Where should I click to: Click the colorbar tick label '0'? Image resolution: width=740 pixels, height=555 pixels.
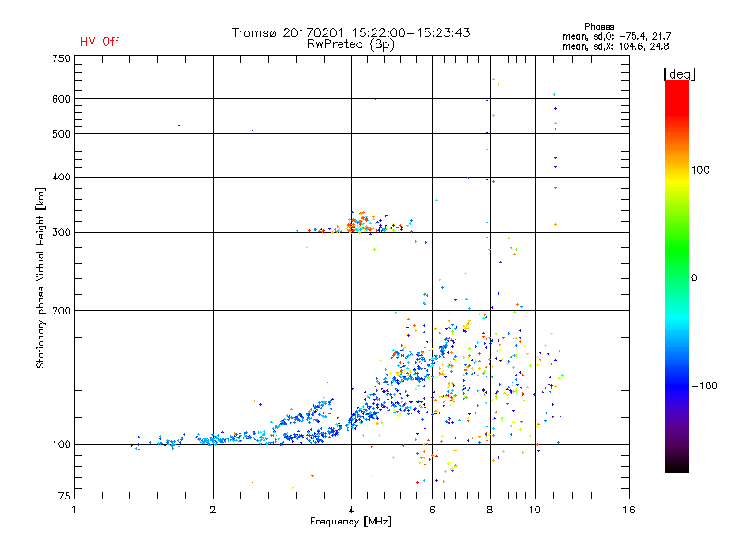click(x=693, y=278)
